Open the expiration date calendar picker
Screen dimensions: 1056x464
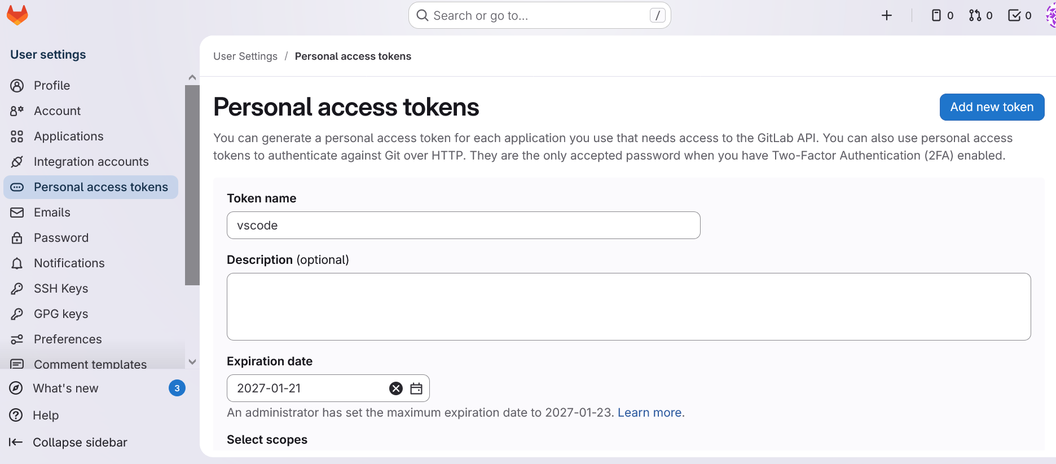pos(416,388)
